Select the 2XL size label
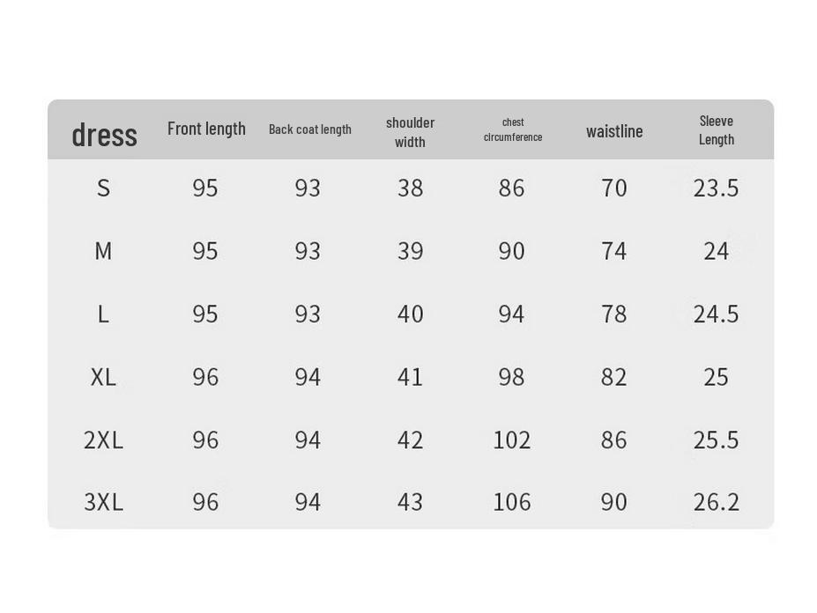This screenshot has width=817, height=613. point(103,439)
